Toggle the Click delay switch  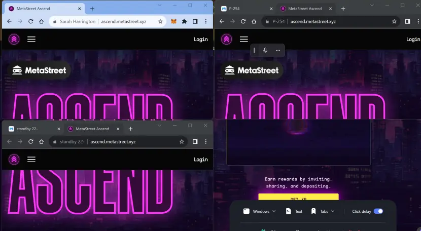point(378,211)
